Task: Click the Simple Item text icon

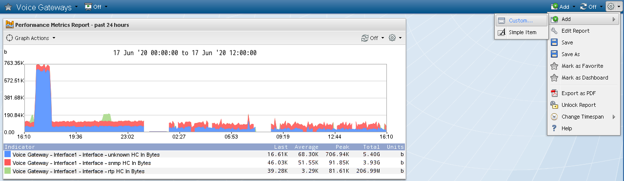Action: (502, 32)
